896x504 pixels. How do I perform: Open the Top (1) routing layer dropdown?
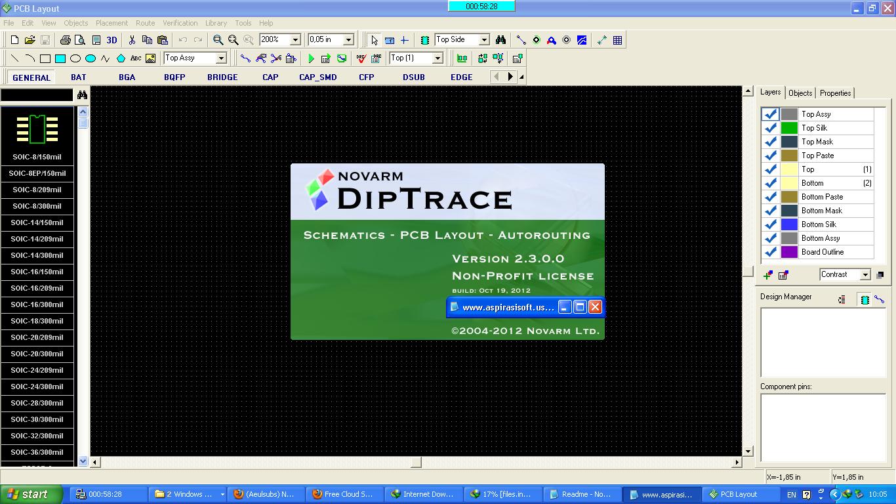coord(438,58)
